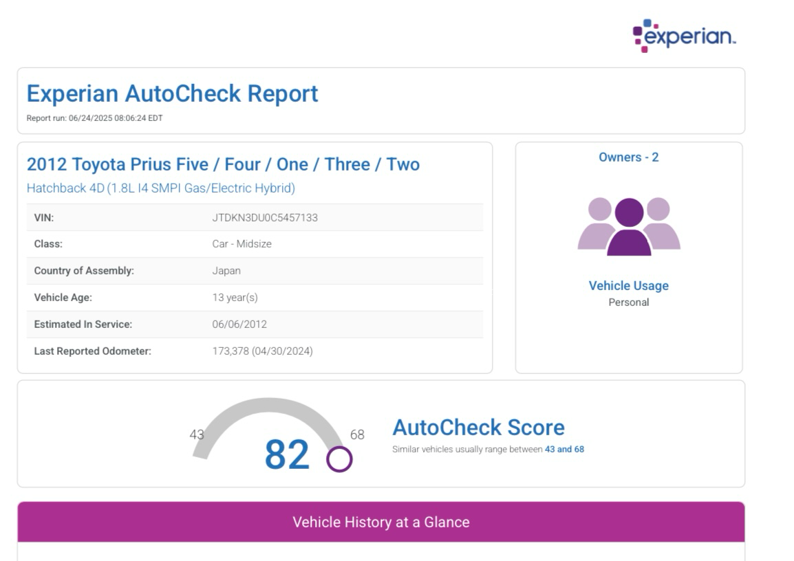Select the Vehicle History at a Glance banner
This screenshot has width=794, height=561.
point(380,522)
